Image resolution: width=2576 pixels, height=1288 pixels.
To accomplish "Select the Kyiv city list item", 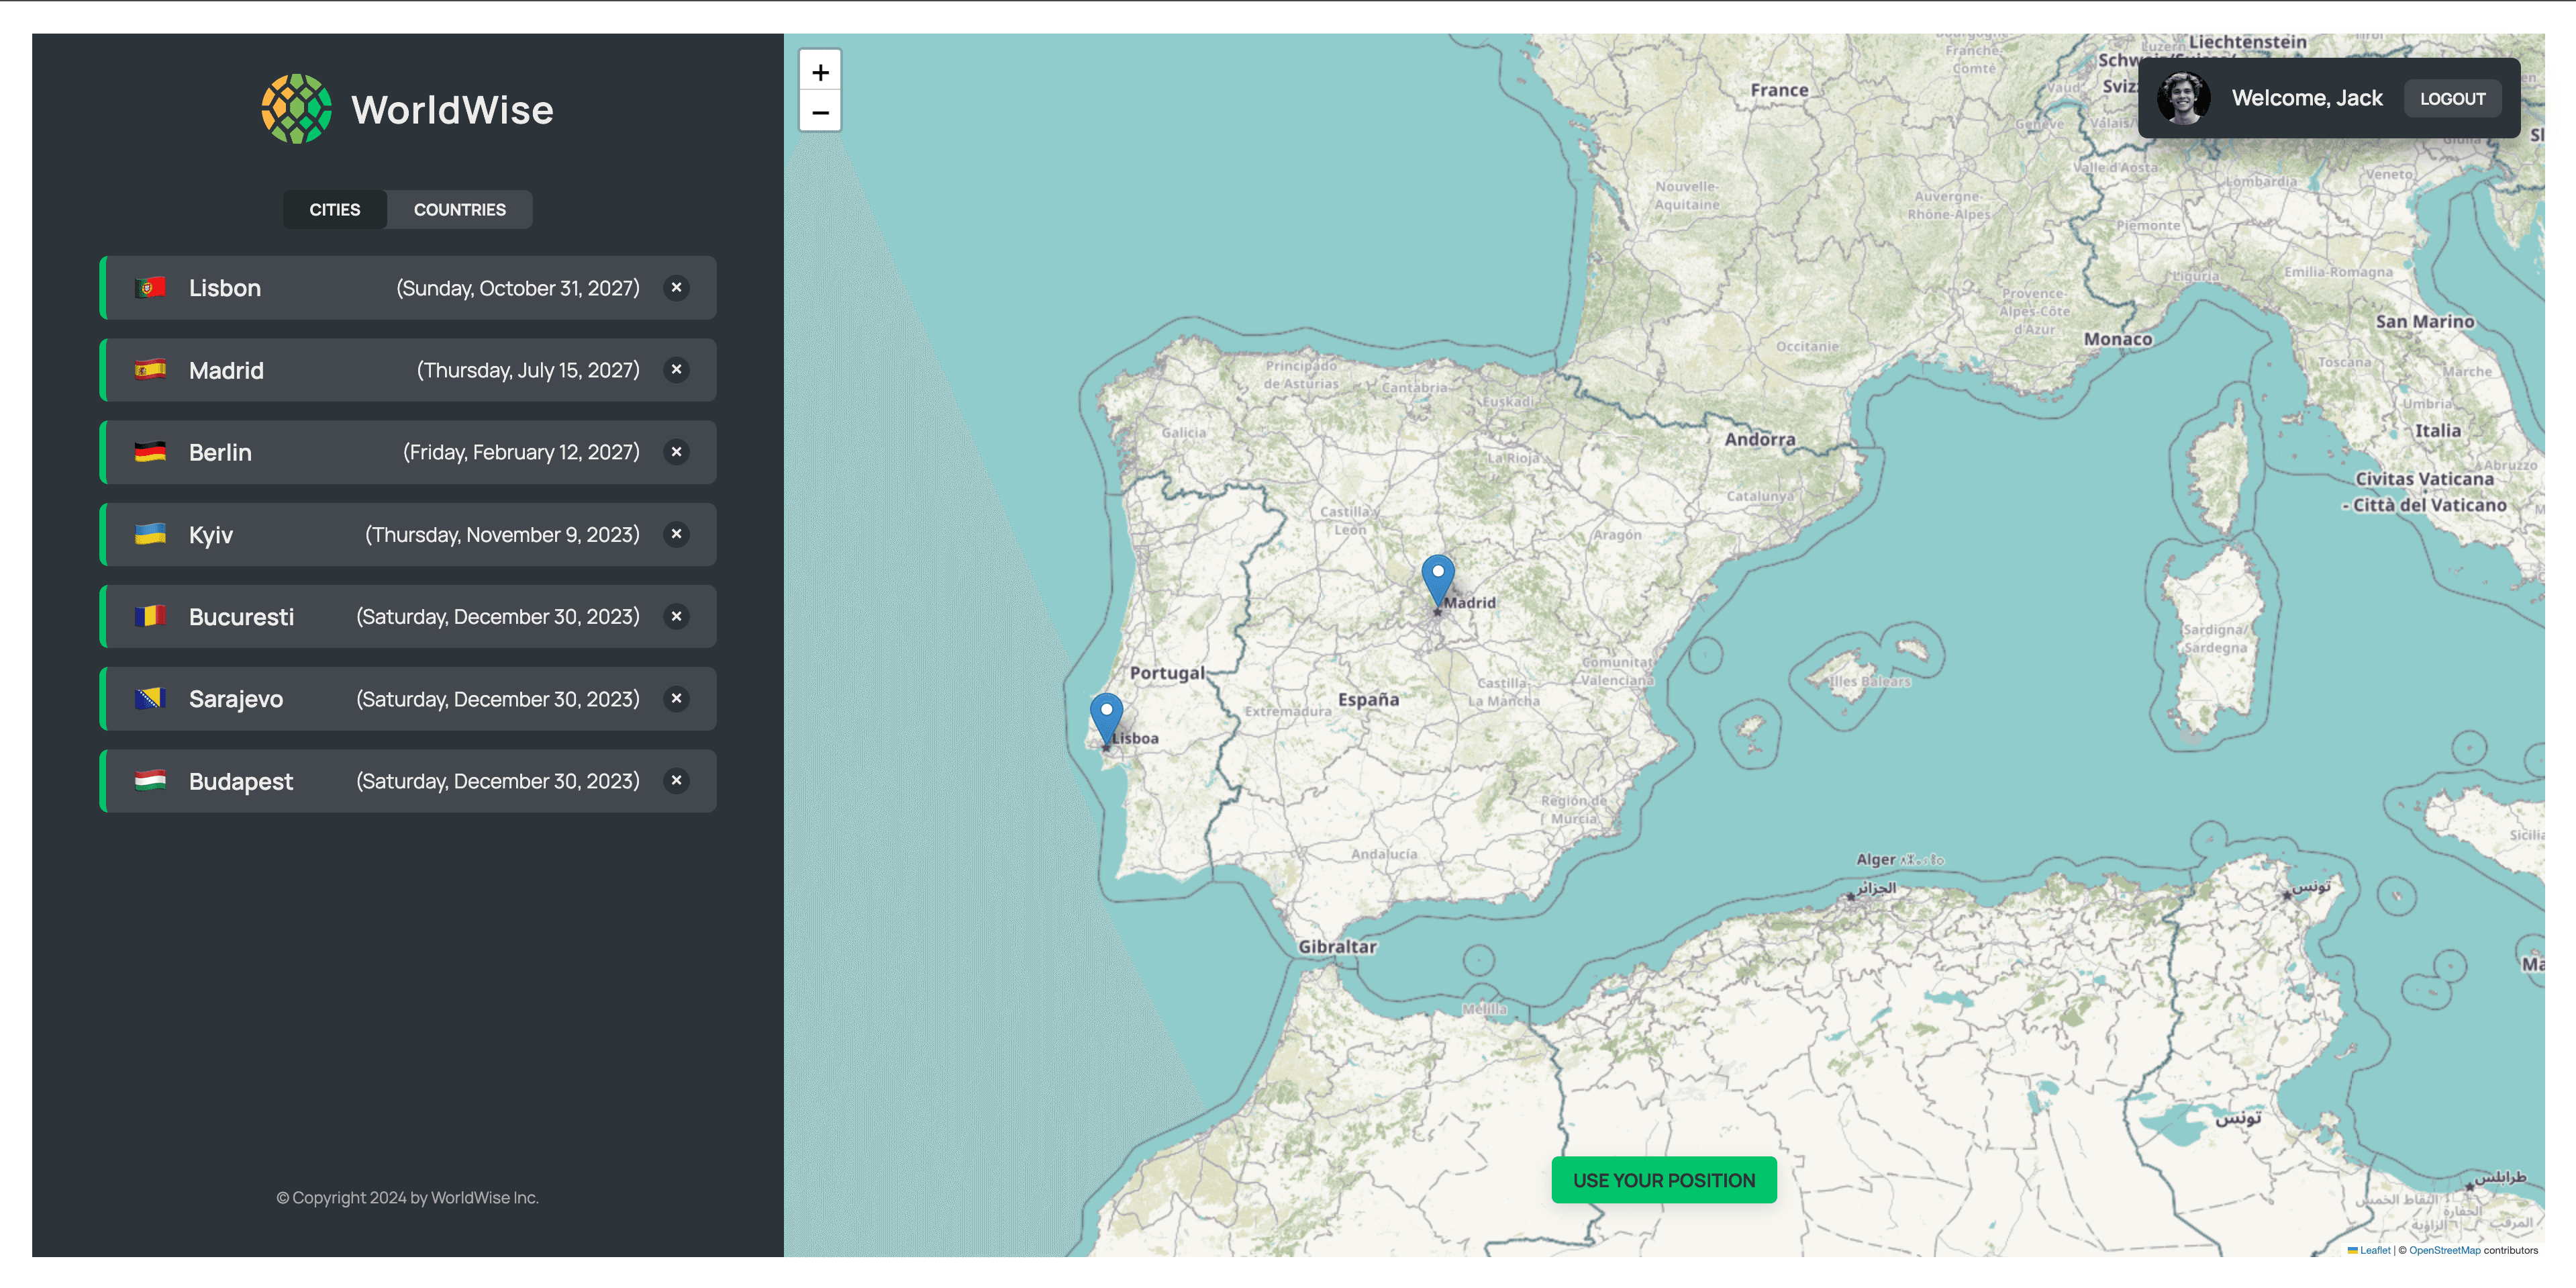I will (x=407, y=534).
